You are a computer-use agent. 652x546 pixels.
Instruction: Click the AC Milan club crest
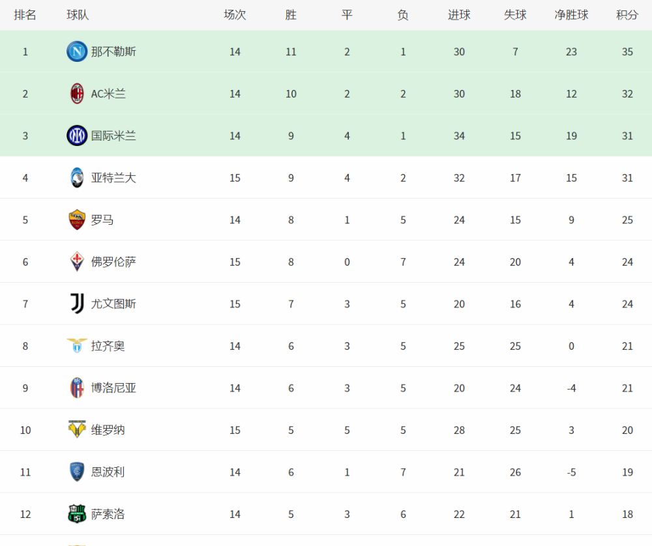tap(77, 93)
